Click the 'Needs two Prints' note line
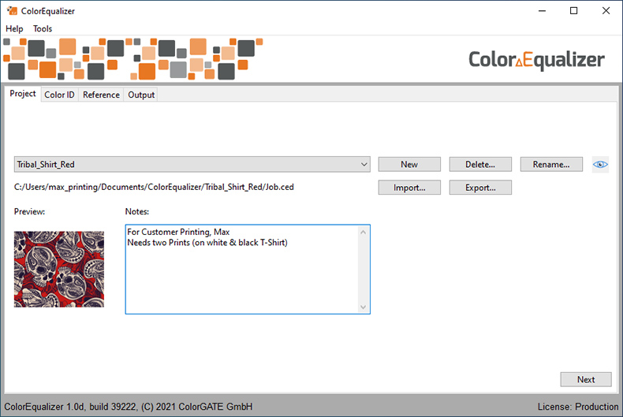The height and width of the screenshot is (417, 623). pos(207,243)
